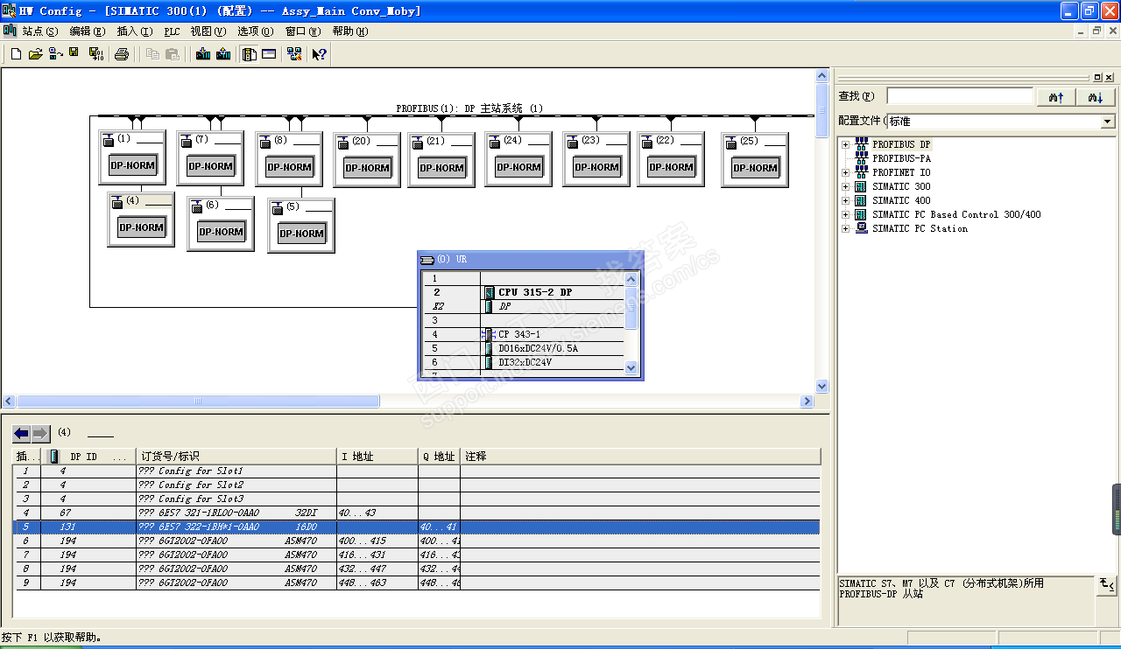
Task: Open the 选项(O) menu
Action: 256,31
